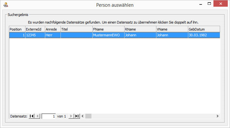Click the ExterneId column header
Image resolution: width=230 pixels, height=128 pixels.
click(35, 29)
